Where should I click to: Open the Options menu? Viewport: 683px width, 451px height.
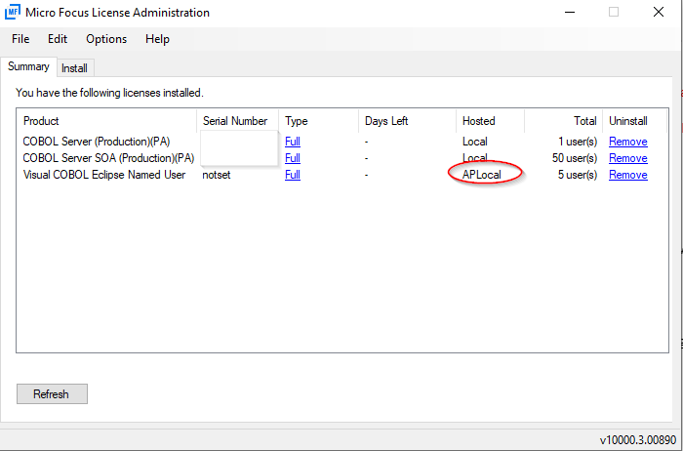tap(106, 39)
